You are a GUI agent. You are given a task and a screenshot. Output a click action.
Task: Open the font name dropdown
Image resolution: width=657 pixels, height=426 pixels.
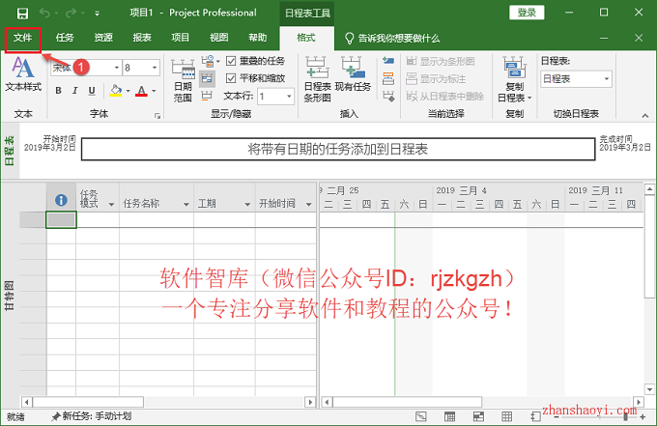pos(117,68)
